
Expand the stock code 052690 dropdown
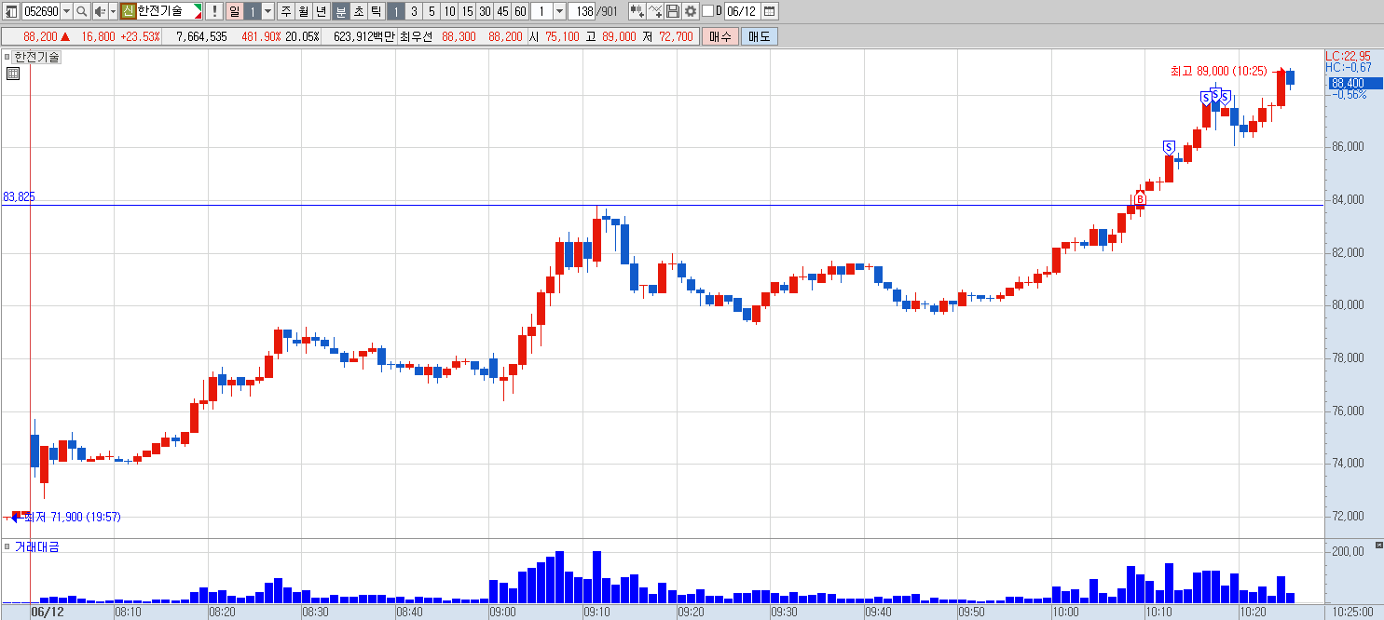click(66, 11)
